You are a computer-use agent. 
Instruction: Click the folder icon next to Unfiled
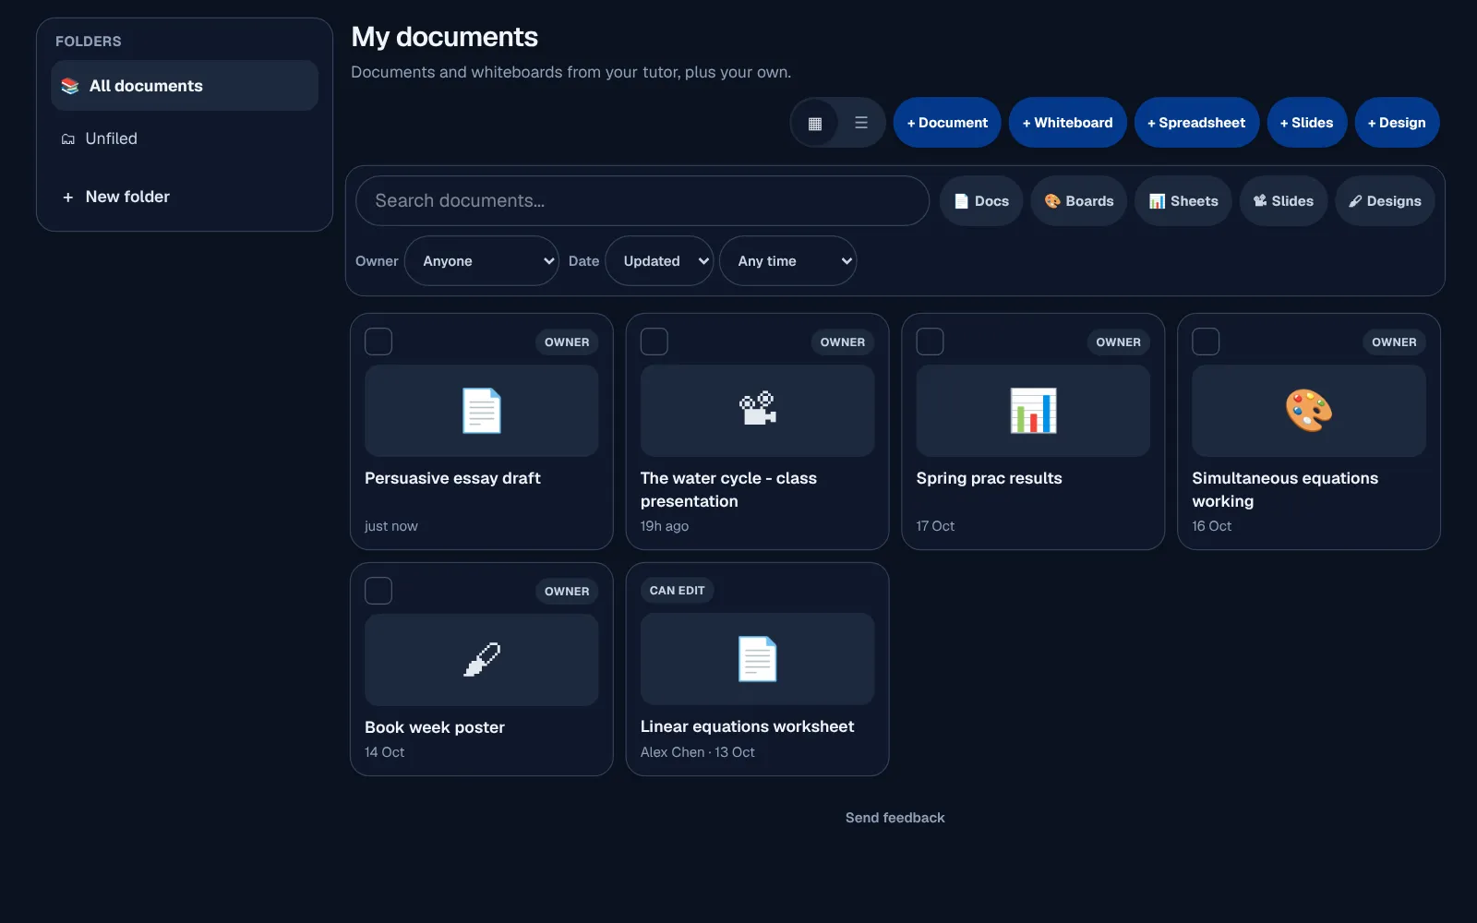(x=68, y=139)
